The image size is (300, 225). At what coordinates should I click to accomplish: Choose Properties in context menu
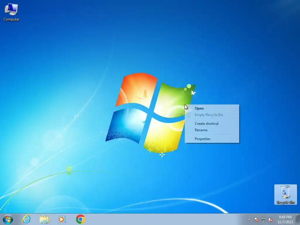212,139
